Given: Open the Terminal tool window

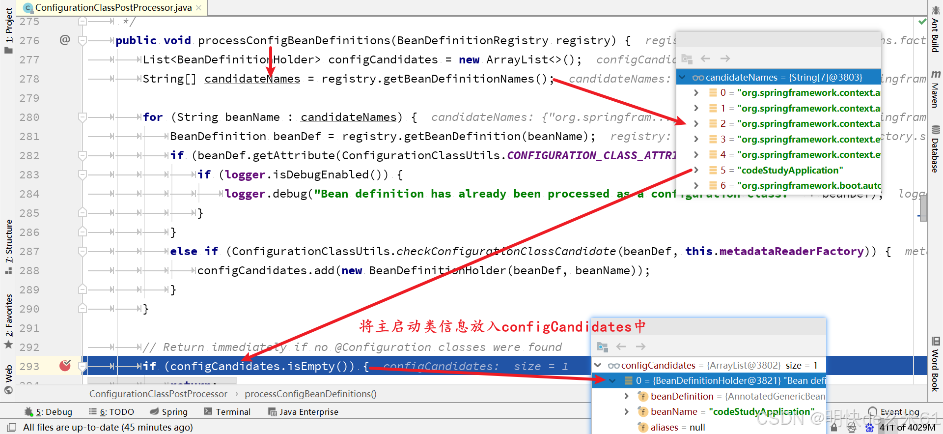Looking at the screenshot, I should (227, 412).
